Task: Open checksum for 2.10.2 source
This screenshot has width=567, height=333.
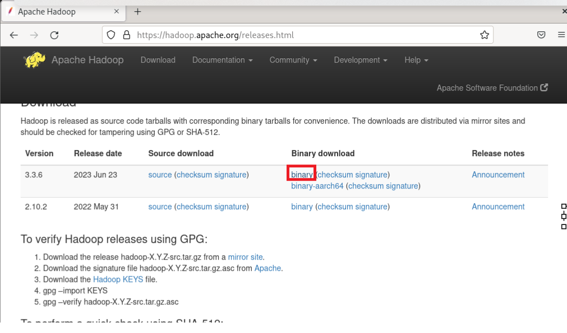Action: [x=194, y=207]
